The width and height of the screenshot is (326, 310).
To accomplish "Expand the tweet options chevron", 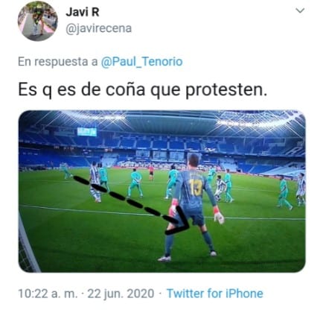I will point(301,10).
